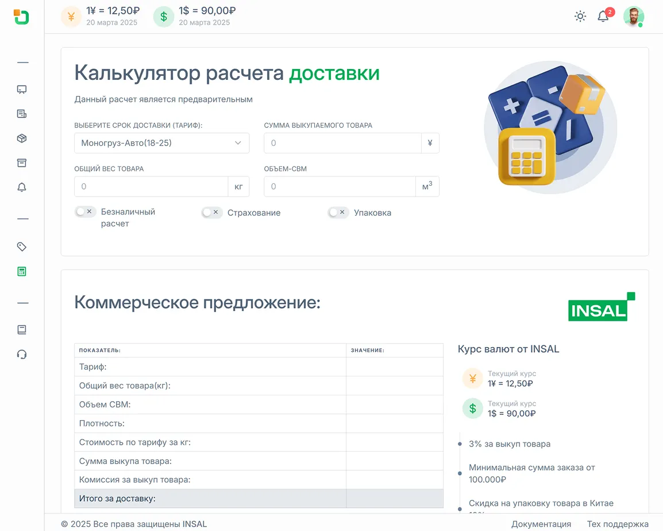Focus the Общий вес товара input
663x531 pixels.
coord(151,187)
